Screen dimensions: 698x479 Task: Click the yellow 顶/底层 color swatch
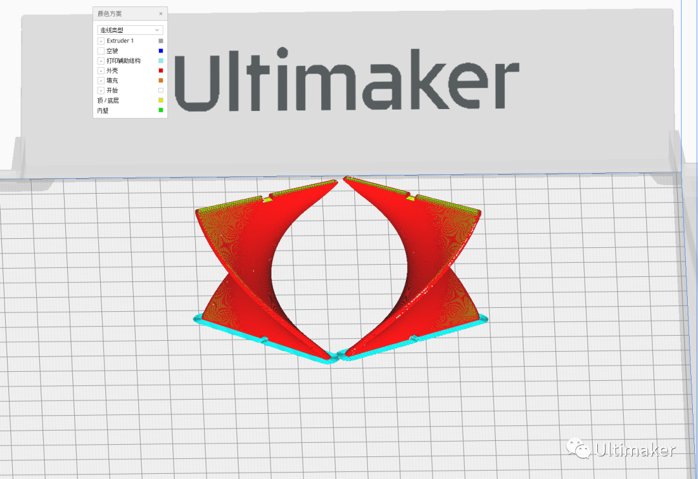[x=161, y=100]
